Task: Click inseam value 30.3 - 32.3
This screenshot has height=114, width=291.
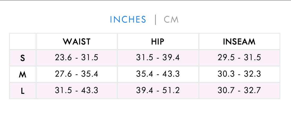Action: click(239, 74)
